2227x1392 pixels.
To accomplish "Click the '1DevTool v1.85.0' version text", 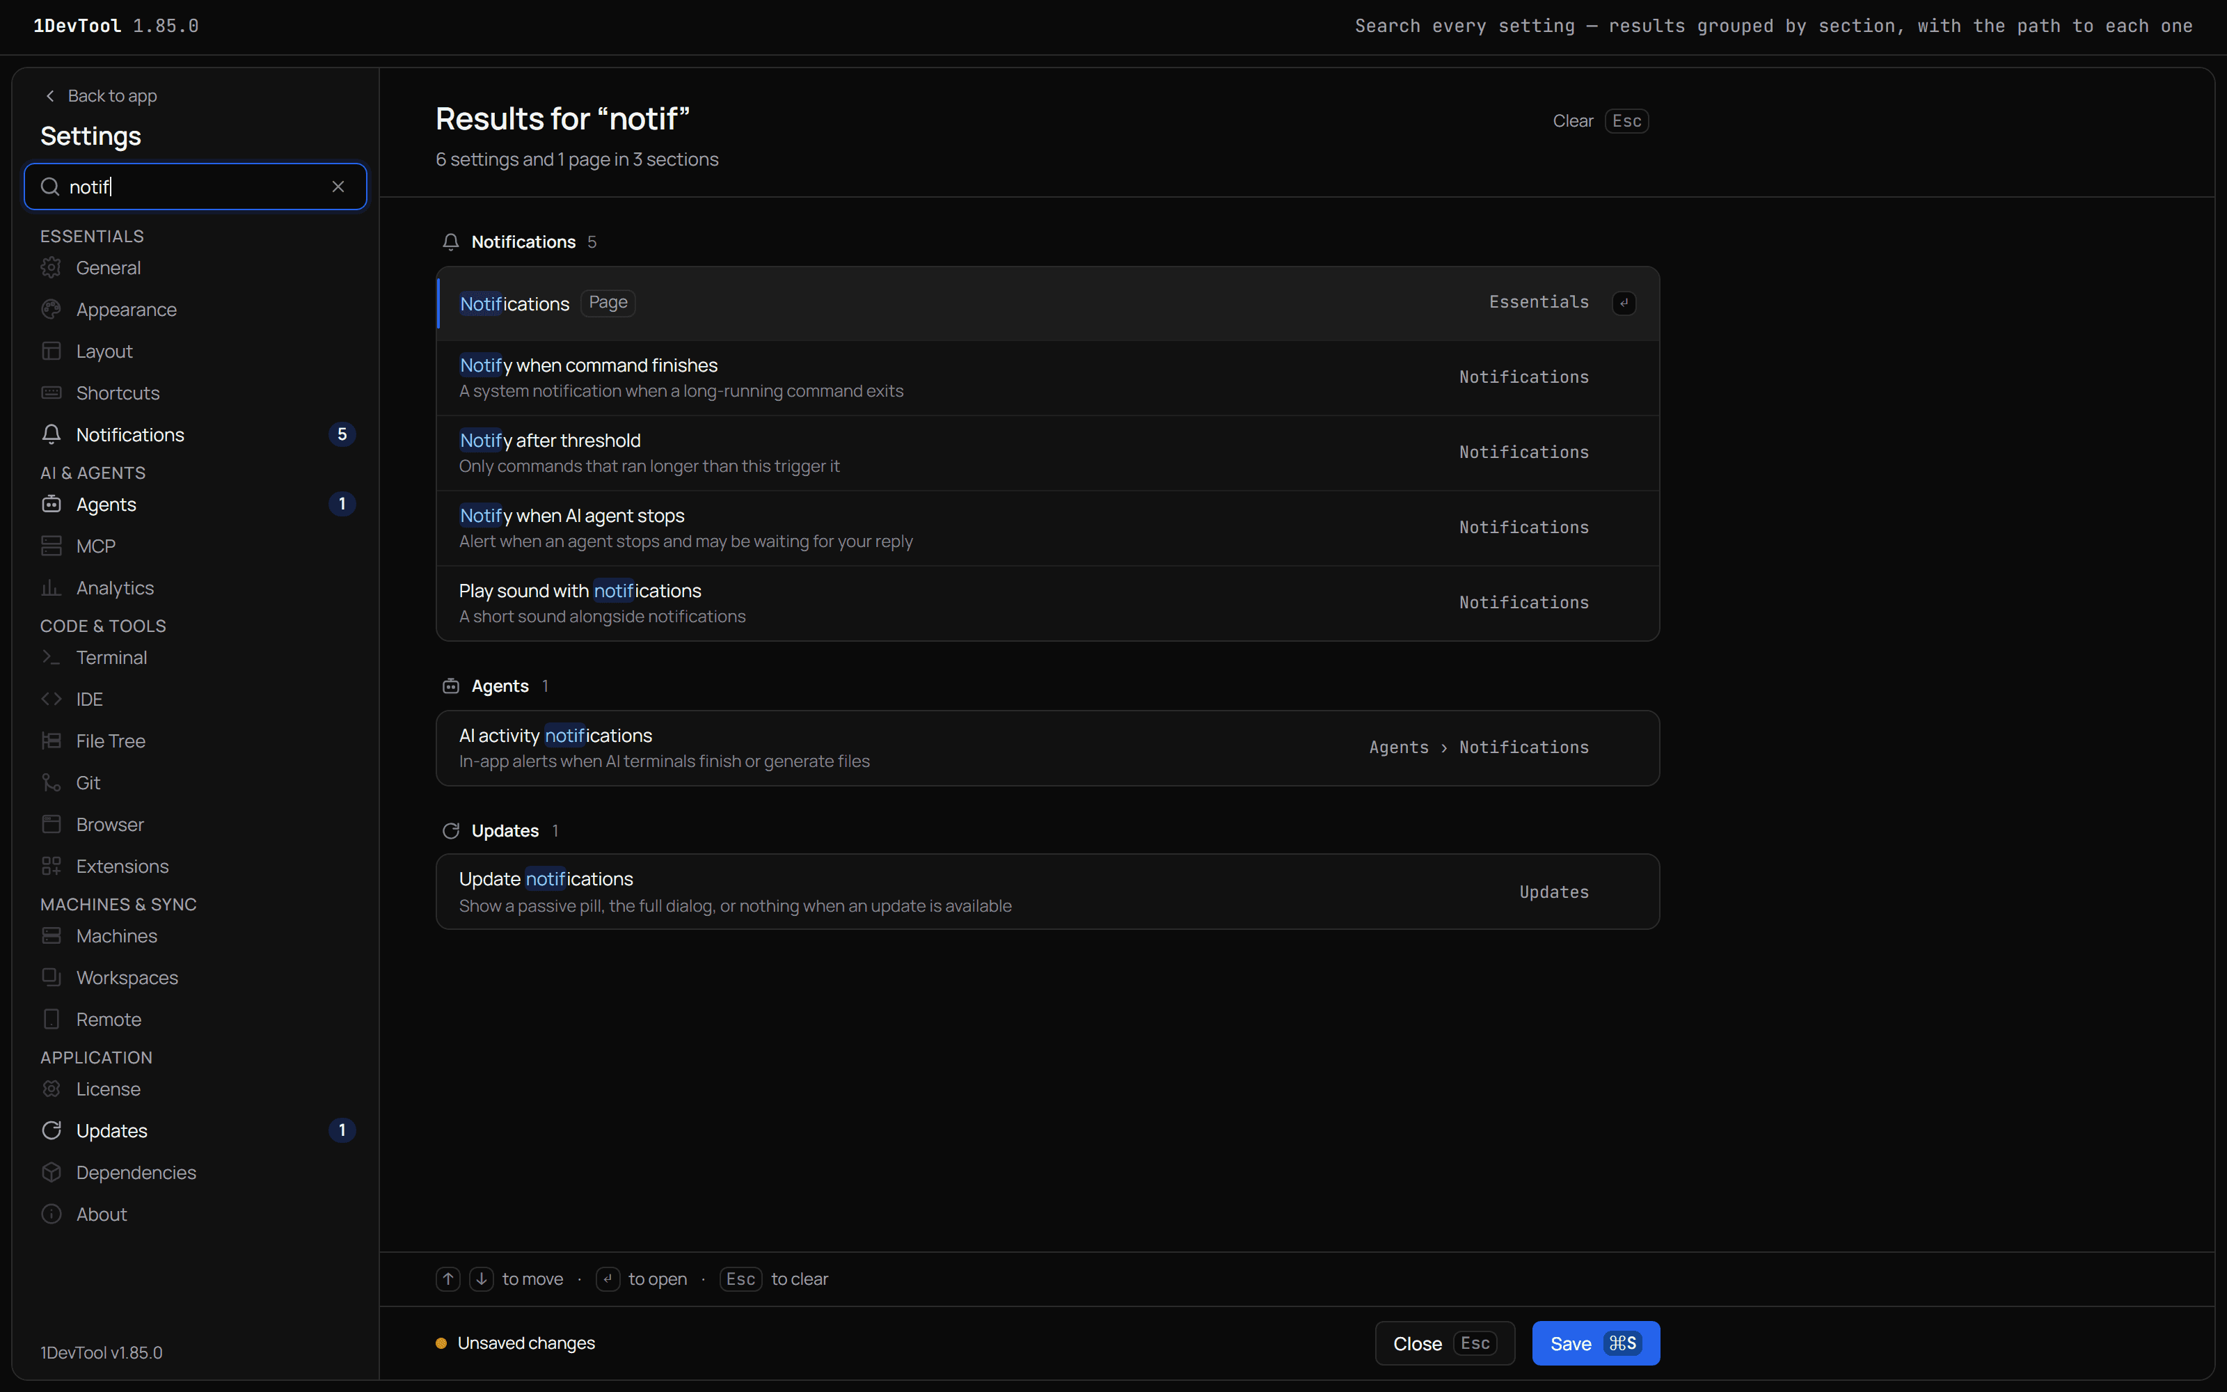I will coord(101,1352).
